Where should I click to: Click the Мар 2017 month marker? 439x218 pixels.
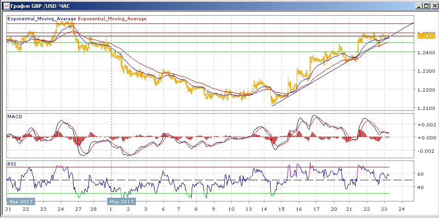121,201
